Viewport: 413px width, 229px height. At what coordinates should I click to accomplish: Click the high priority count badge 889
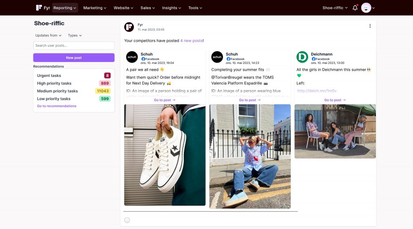click(105, 83)
